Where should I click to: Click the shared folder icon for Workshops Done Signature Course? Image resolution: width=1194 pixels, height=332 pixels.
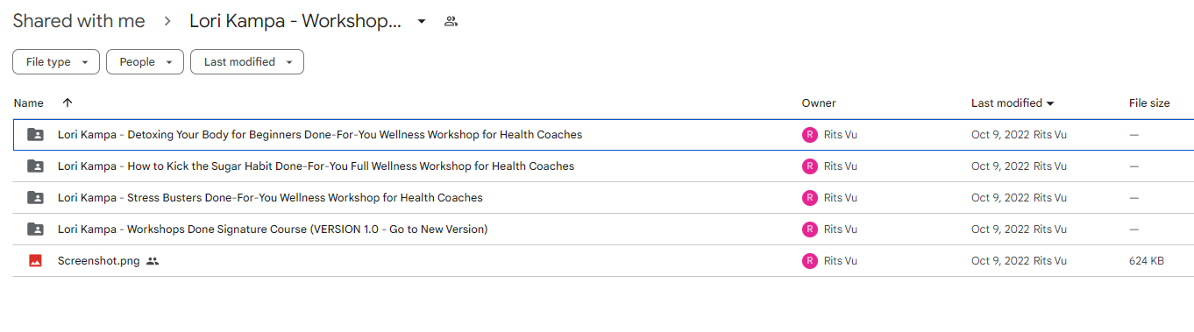35,230
